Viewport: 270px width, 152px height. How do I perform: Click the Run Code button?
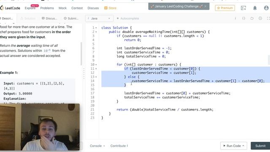pyautogui.click(x=233, y=146)
